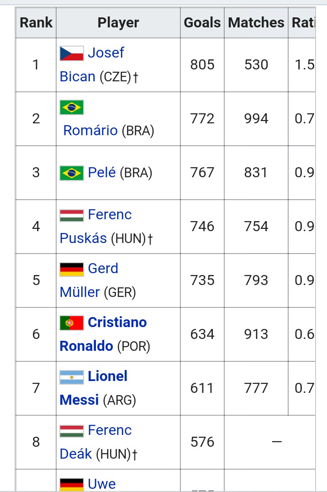Click the Hungary flag beside Ferenc Puskás
The width and height of the screenshot is (327, 492).
pyautogui.click(x=72, y=215)
